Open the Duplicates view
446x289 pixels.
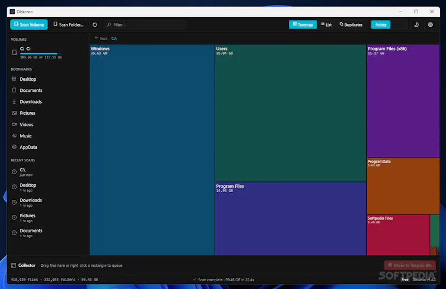351,25
